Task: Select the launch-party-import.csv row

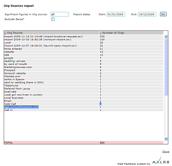Action: coord(84,46)
